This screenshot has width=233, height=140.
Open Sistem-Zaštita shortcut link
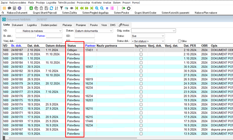[69, 13]
